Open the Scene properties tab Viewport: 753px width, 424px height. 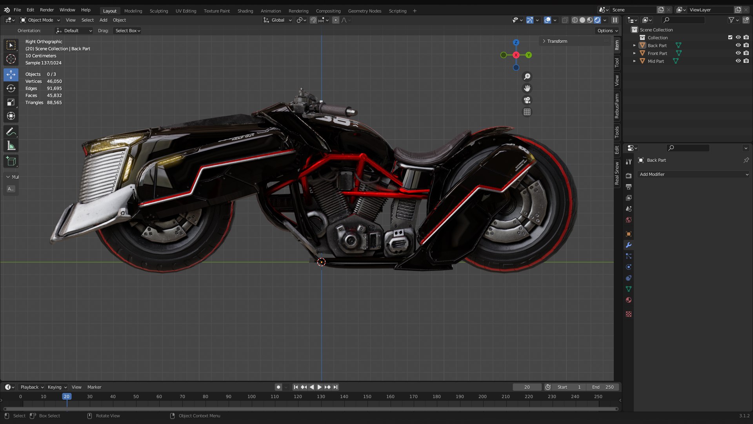point(629,208)
